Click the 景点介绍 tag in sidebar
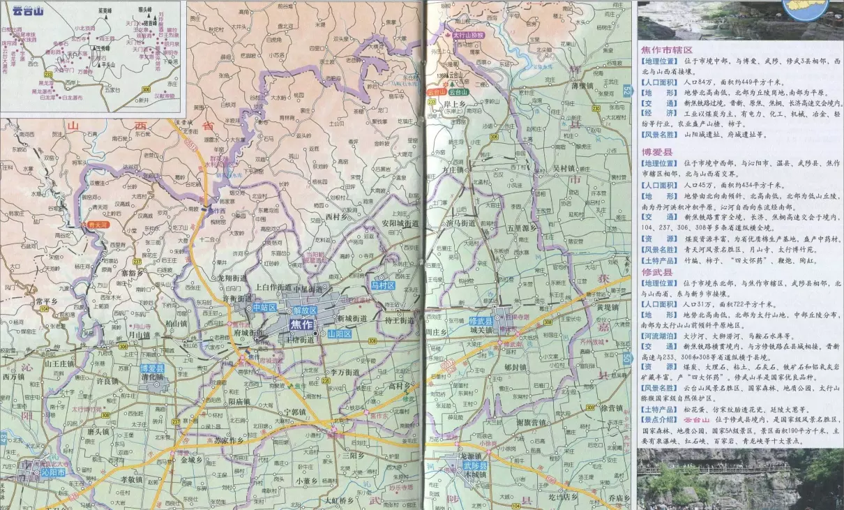This screenshot has height=510, width=844. click(661, 420)
